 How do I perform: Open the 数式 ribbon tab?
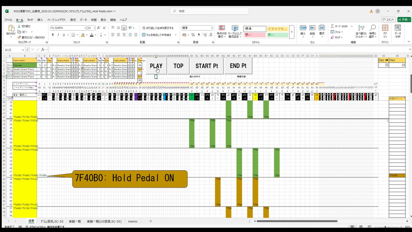point(73,20)
